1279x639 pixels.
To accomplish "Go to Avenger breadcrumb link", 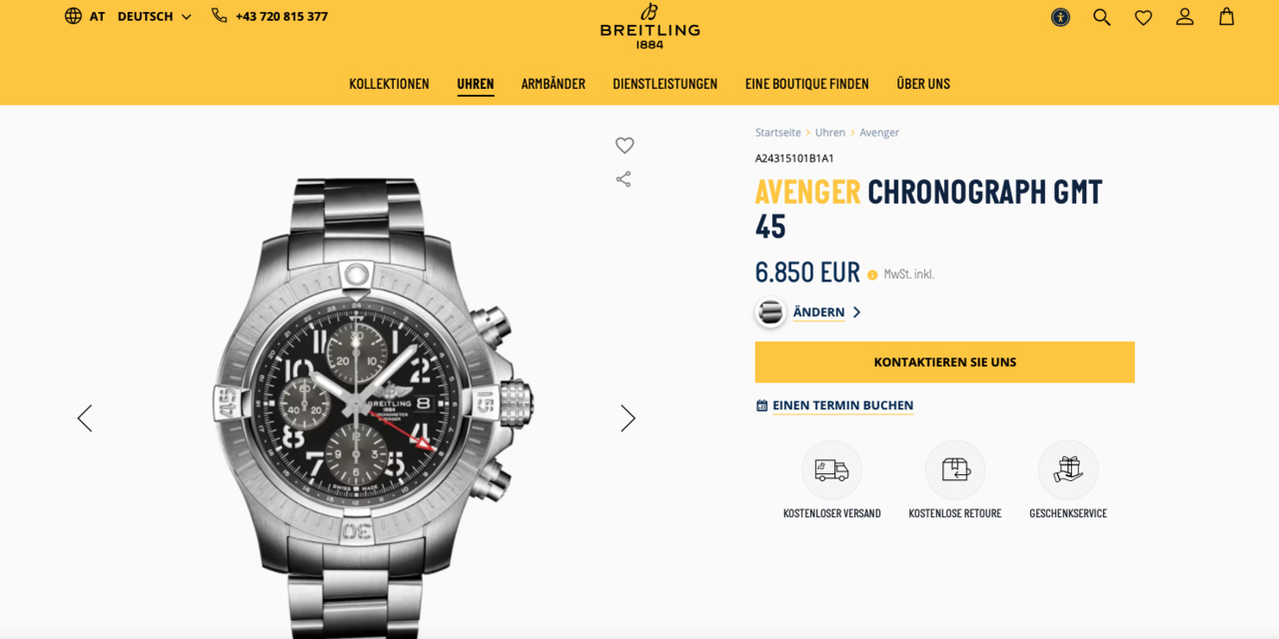I will pos(879,133).
